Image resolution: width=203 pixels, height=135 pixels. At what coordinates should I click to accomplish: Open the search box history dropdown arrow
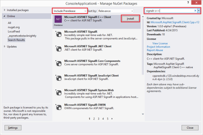coord(199,11)
